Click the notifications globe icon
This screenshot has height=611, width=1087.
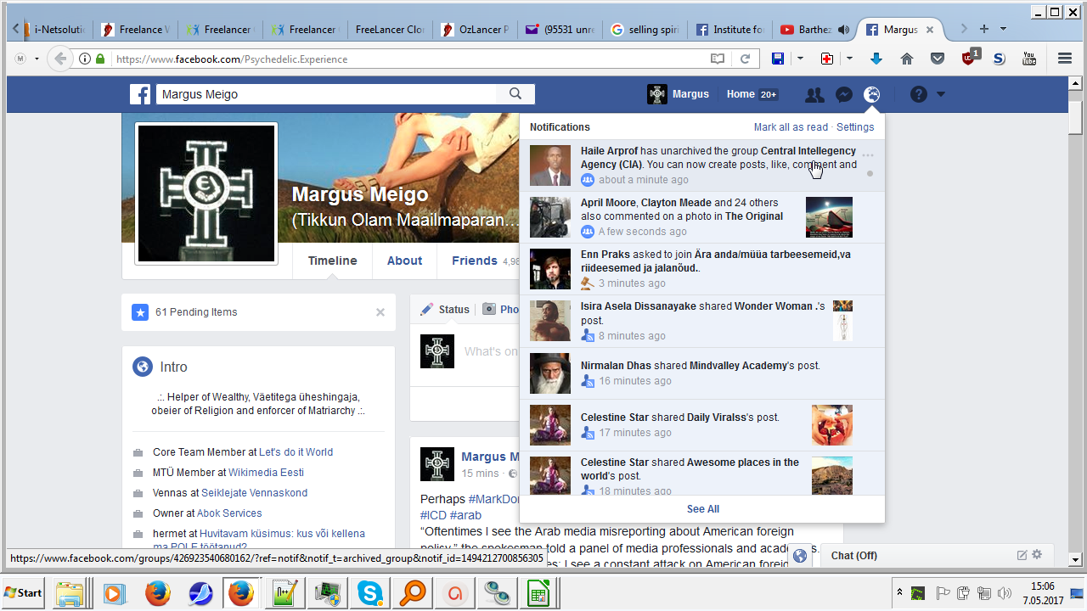pos(871,95)
